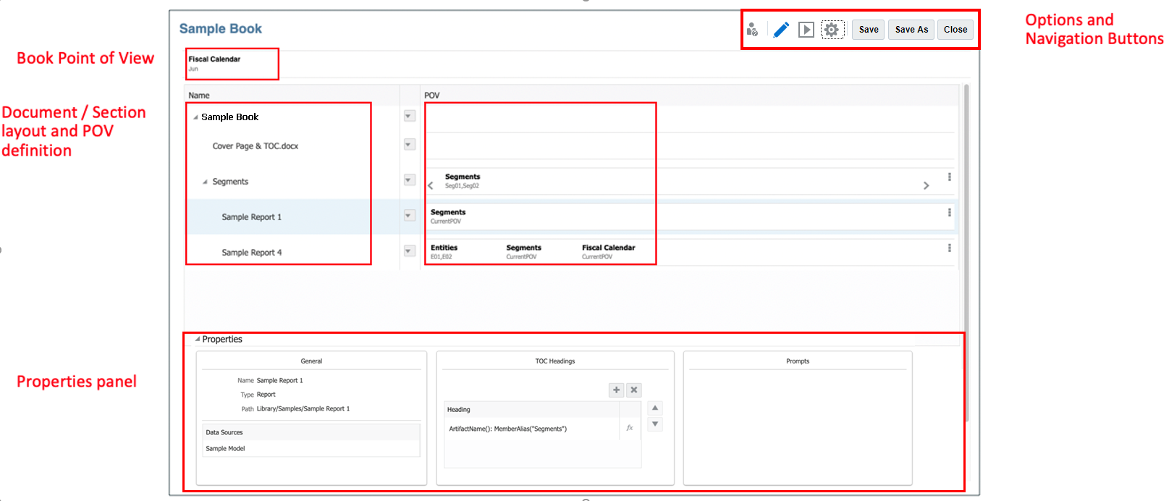Click the General panel title
The width and height of the screenshot is (1169, 501).
pyautogui.click(x=311, y=361)
